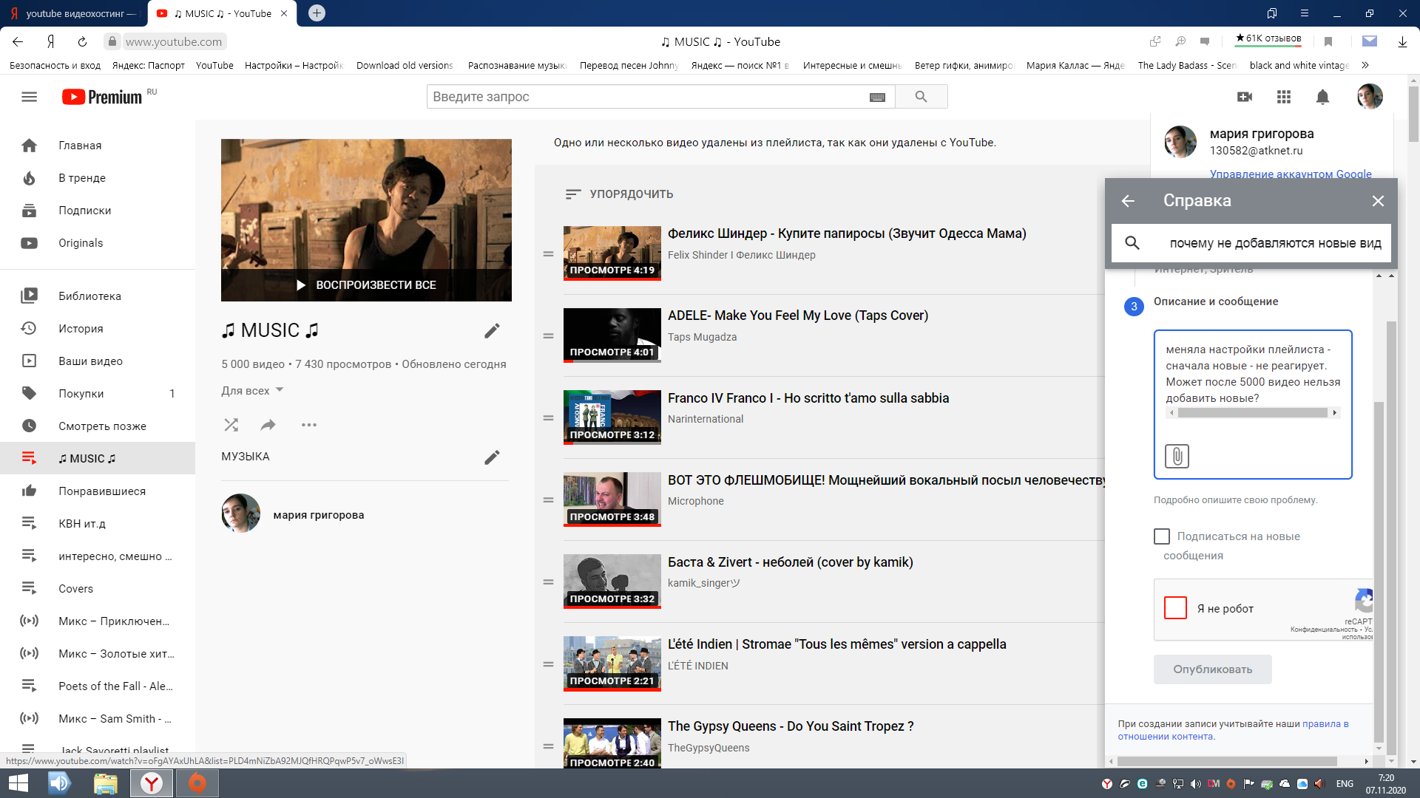
Task: Click the drag handle for The Gypsy Queens video
Action: pos(548,746)
